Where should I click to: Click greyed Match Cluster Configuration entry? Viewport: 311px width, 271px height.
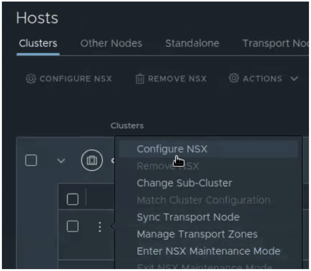(203, 200)
